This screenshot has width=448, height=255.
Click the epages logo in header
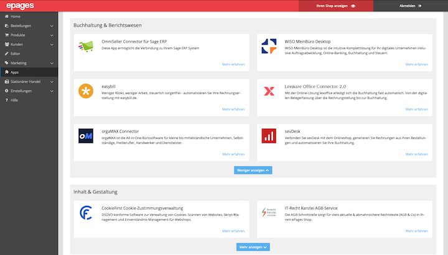coord(19,6)
